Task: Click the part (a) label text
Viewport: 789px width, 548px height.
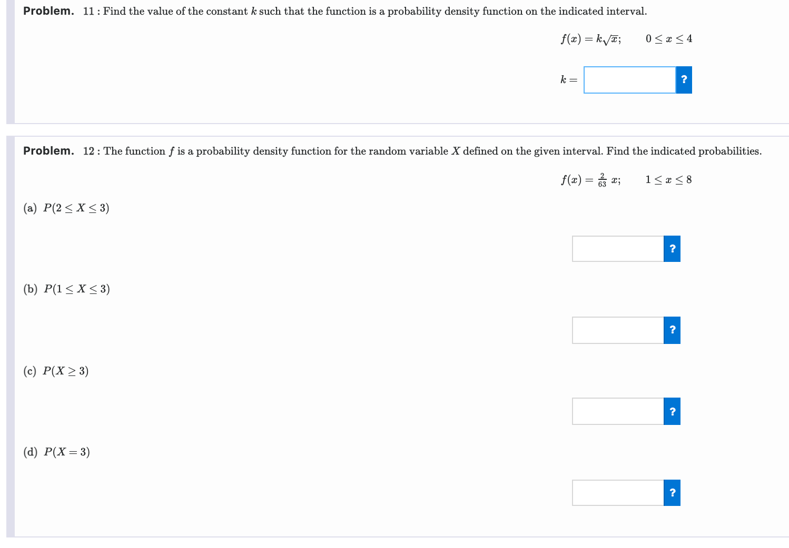Action: pyautogui.click(x=65, y=207)
